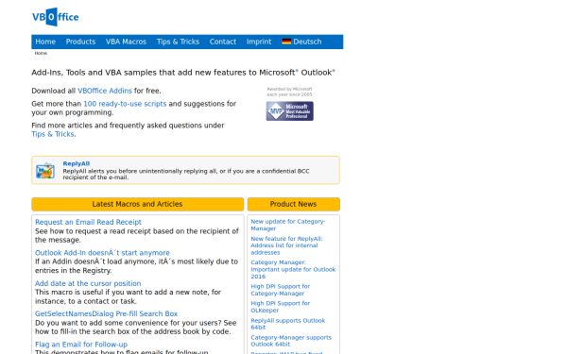Open GetSelectNamesDialog Pre-fill Search Box
The image size is (567, 354).
point(106,314)
